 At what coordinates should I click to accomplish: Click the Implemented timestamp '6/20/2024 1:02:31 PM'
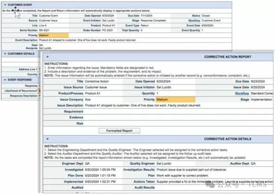pos(100,182)
